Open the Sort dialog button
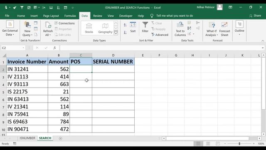 (x=133, y=27)
